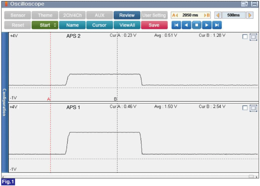Stop playback with the square stop button

coord(196,25)
